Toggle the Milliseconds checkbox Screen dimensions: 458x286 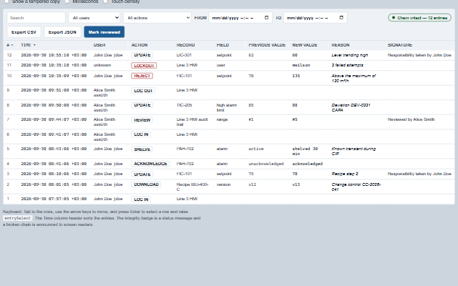(67, 1)
